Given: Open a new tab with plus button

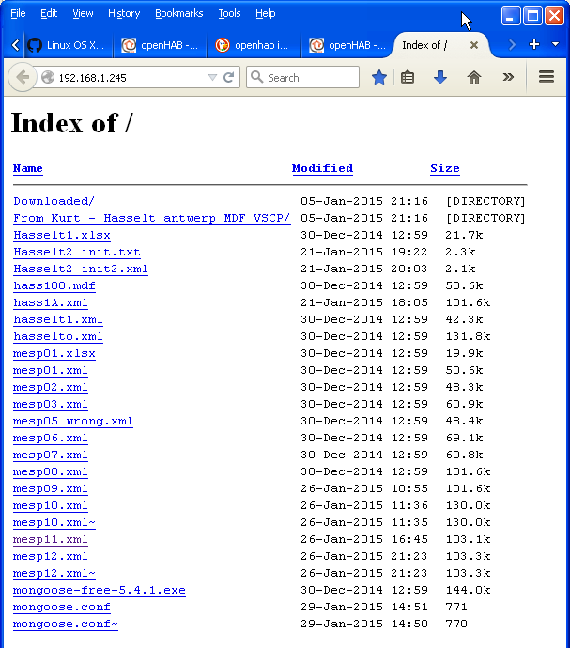Looking at the screenshot, I should (x=534, y=45).
